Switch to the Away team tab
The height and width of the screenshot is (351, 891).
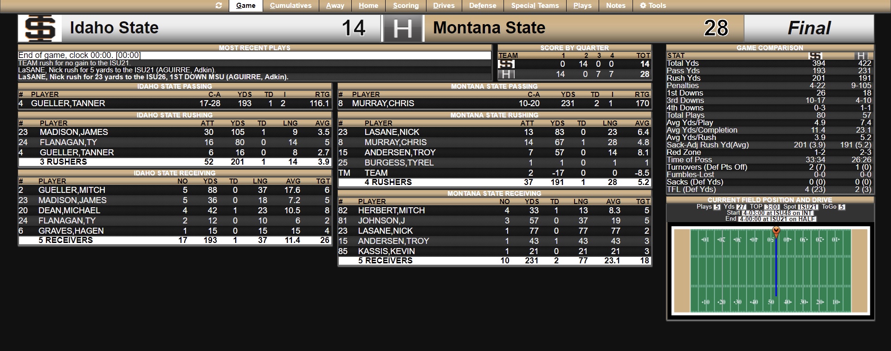[x=335, y=6]
